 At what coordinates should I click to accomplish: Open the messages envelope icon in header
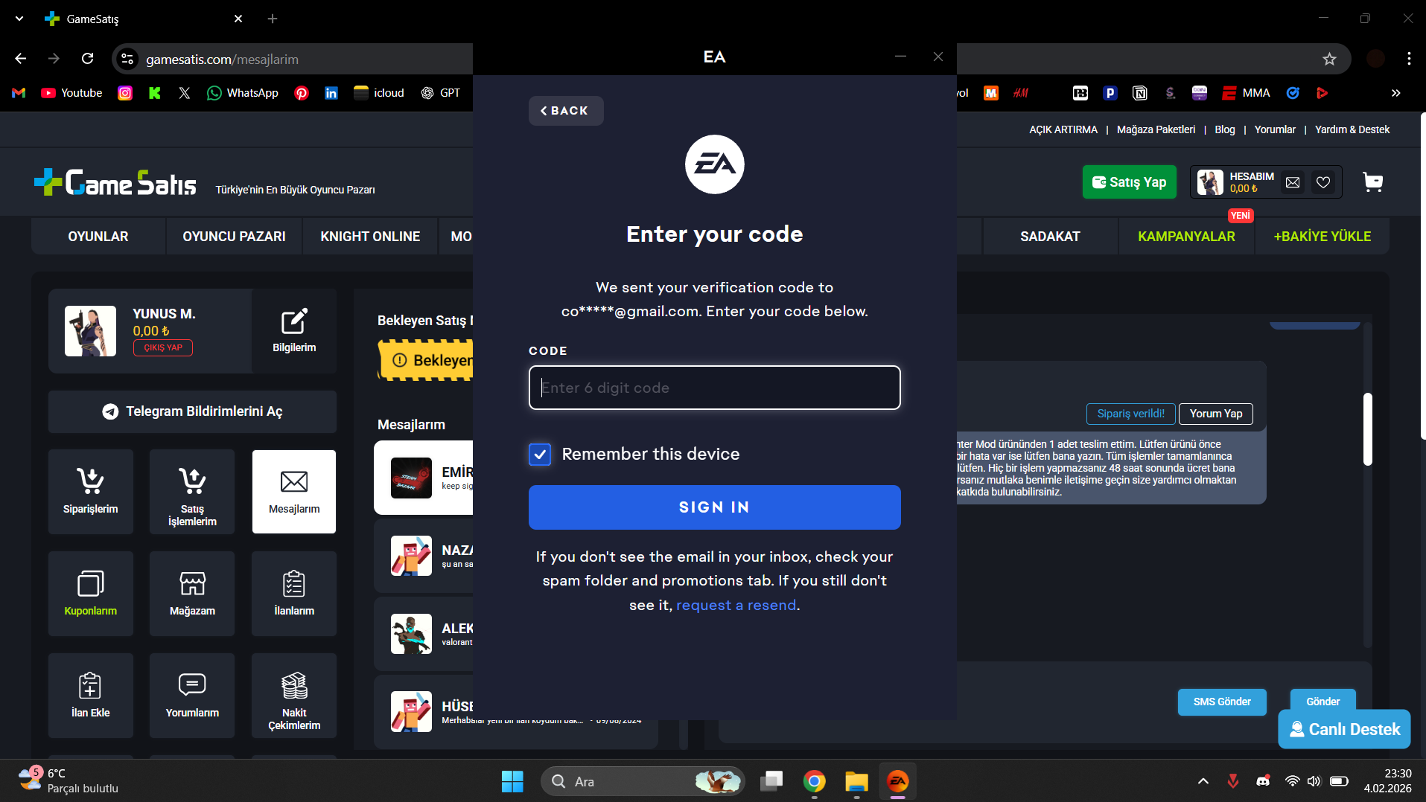click(x=1293, y=182)
